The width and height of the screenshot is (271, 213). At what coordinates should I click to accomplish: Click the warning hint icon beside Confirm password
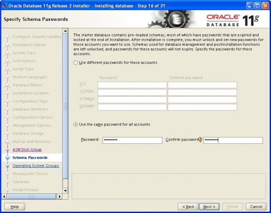[200, 140]
